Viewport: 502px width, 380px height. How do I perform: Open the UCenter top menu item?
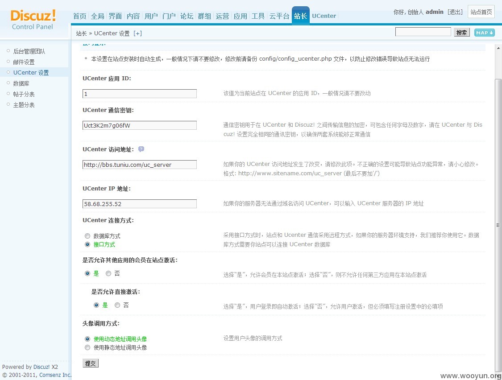click(324, 16)
